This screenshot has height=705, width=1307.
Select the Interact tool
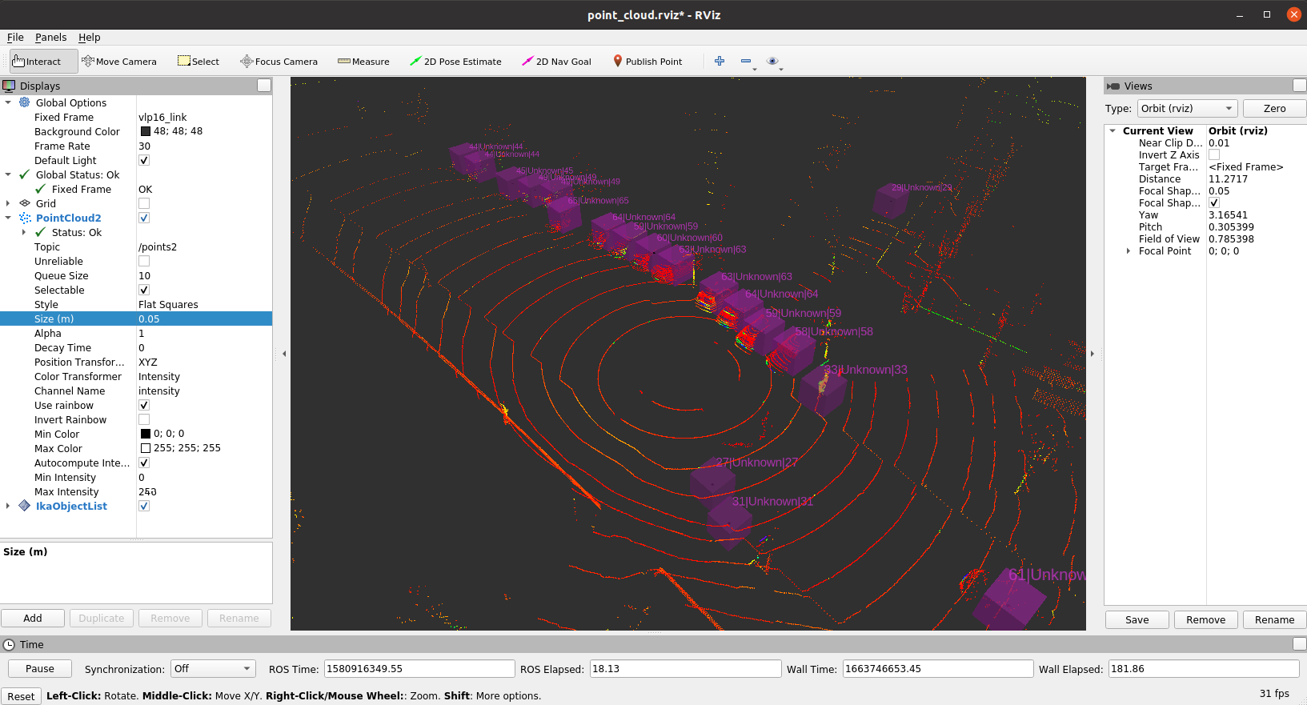(43, 62)
